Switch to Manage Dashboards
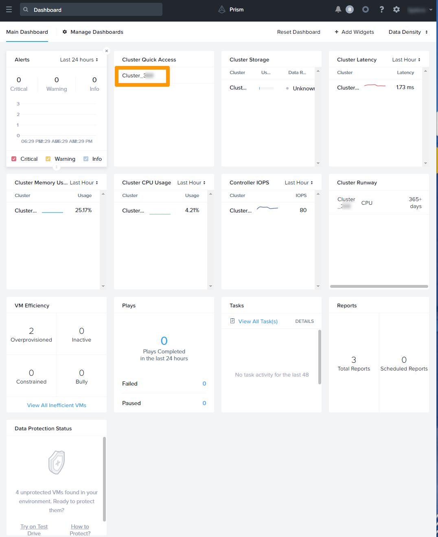This screenshot has height=537, width=438. (x=96, y=32)
